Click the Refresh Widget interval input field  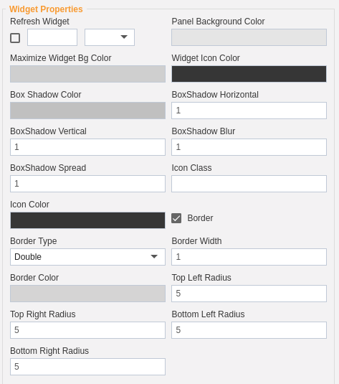pos(52,37)
